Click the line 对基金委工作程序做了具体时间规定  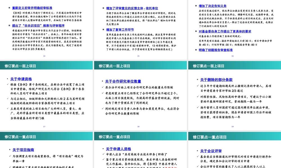coord(220,36)
